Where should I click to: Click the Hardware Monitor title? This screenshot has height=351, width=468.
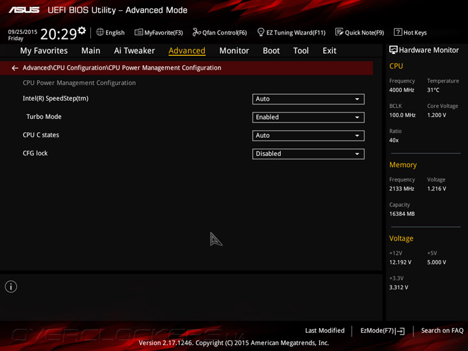[x=429, y=50]
